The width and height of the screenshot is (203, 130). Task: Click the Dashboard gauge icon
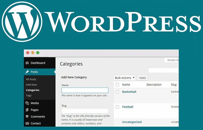click(x=27, y=63)
